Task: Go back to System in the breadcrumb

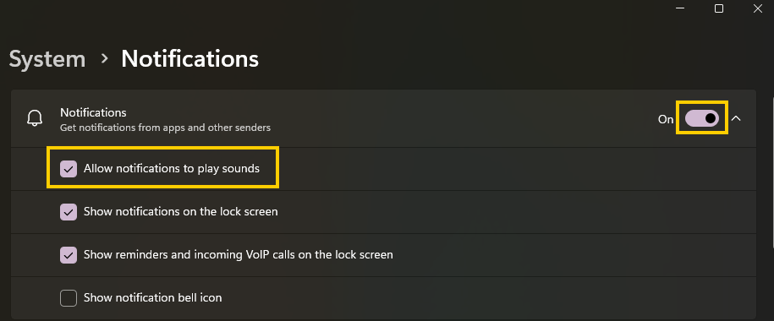Action: (47, 59)
